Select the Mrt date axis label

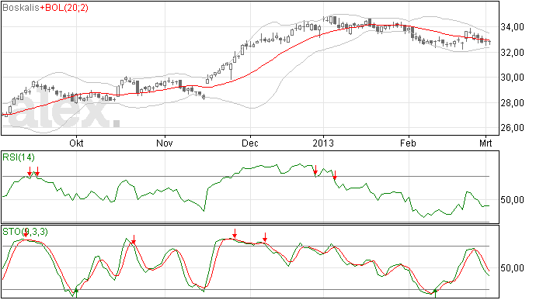point(486,143)
